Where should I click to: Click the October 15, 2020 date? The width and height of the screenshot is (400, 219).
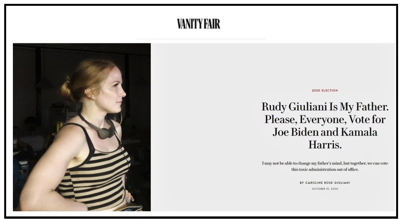(x=325, y=189)
